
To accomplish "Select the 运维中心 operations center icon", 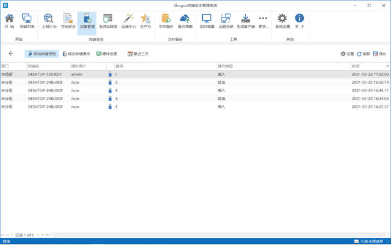I will 128,21.
